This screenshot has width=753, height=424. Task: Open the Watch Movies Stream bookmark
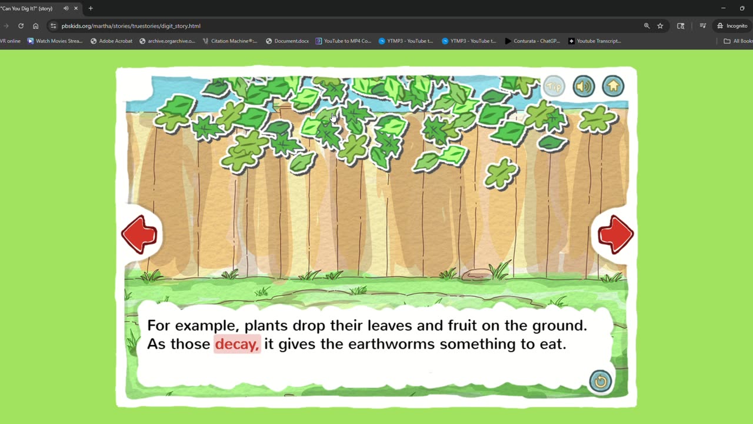55,41
